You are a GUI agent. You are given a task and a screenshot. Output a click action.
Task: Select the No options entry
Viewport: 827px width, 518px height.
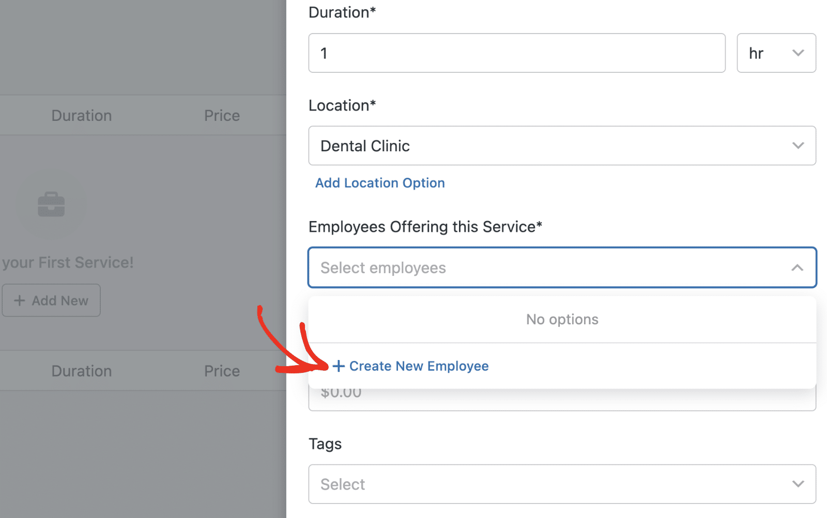(x=562, y=319)
